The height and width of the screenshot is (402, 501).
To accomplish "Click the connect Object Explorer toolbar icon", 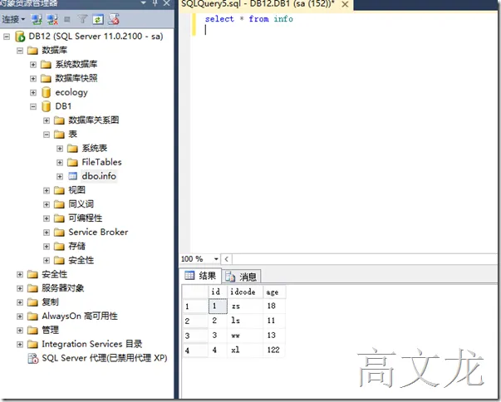I will tap(37, 19).
